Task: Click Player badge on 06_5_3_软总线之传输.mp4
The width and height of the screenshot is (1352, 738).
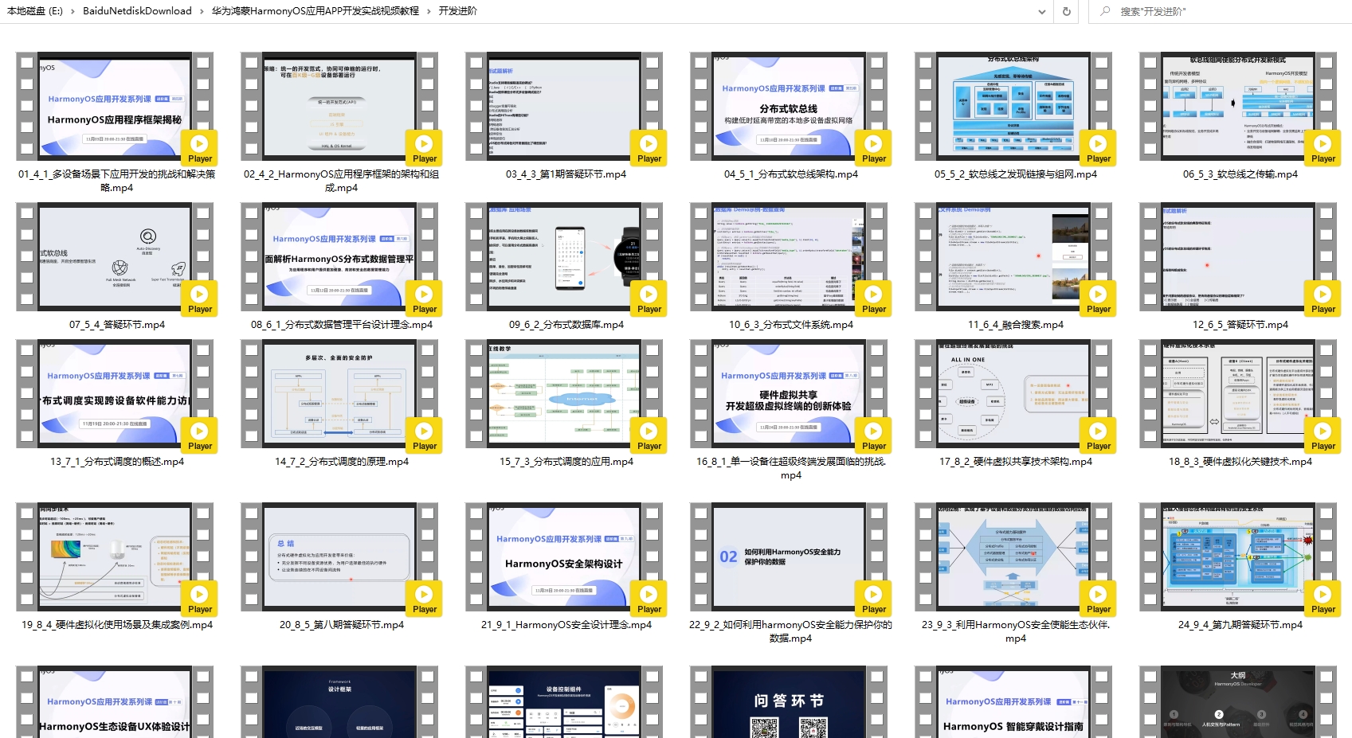Action: point(1323,147)
